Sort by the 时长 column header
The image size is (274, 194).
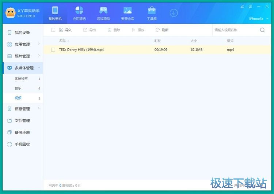(157, 41)
